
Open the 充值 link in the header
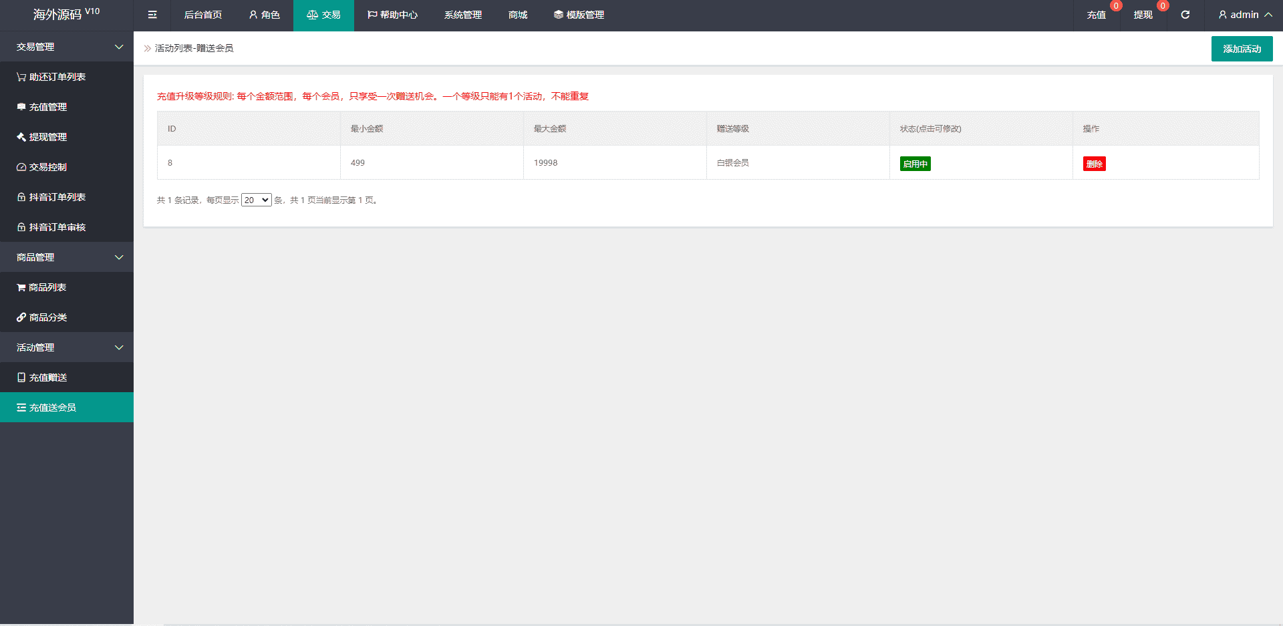tap(1097, 15)
